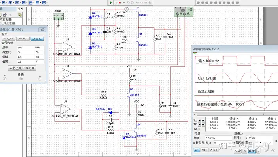The width and height of the screenshot is (278, 157).
Task: Open the V offset unit dropdown
Action: 39,62
